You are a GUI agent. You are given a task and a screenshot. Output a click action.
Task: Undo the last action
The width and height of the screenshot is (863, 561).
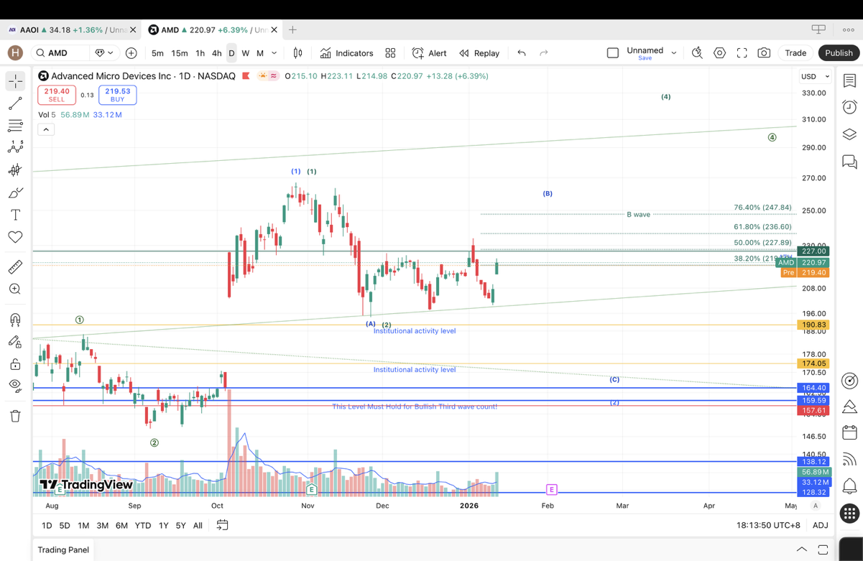click(x=522, y=53)
